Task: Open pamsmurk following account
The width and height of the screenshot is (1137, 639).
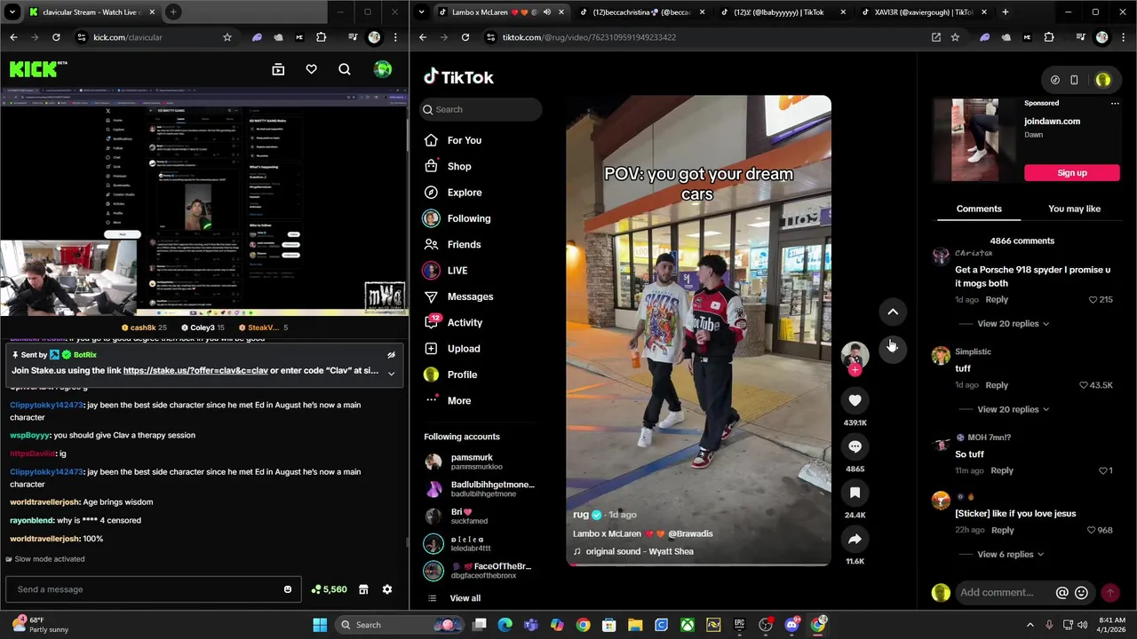Action: [x=479, y=461]
